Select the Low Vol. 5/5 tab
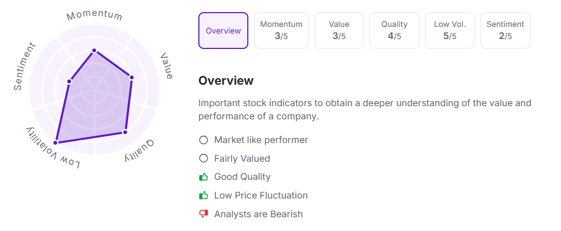The image size is (561, 231). point(450,31)
